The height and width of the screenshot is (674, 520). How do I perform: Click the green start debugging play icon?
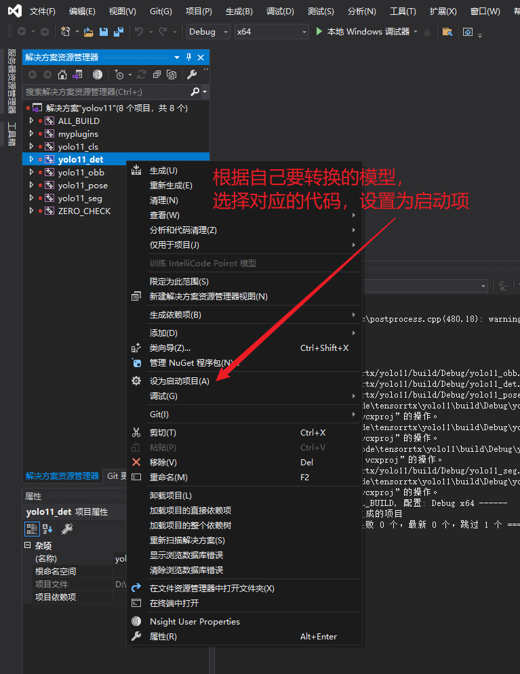pyautogui.click(x=319, y=31)
